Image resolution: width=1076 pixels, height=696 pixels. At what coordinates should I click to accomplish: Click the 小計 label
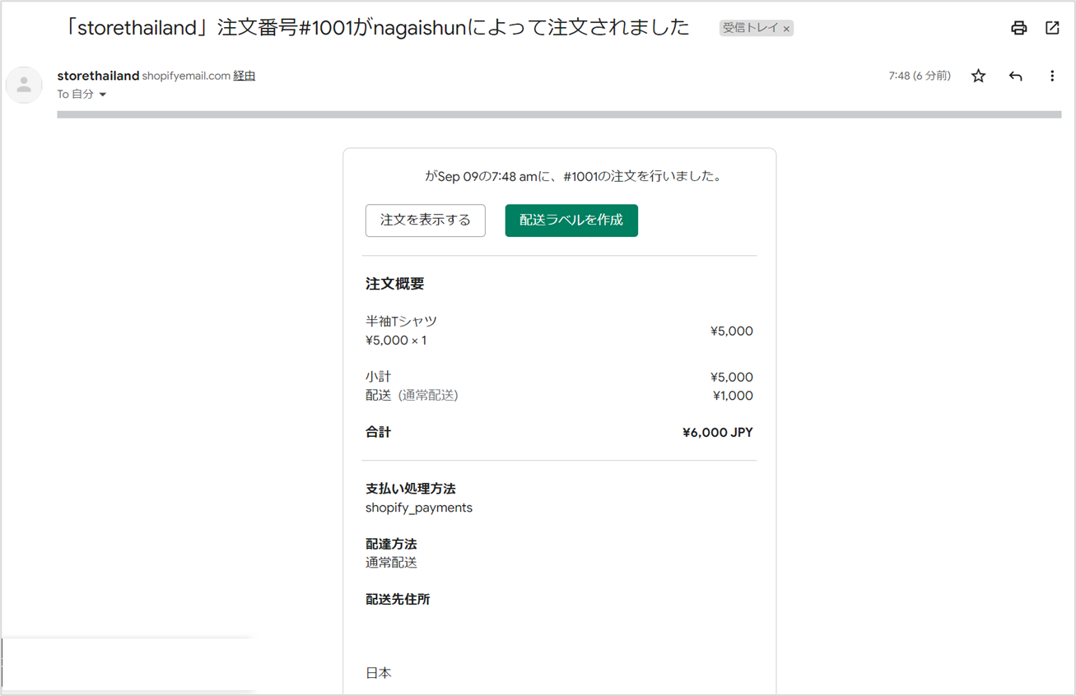379,377
